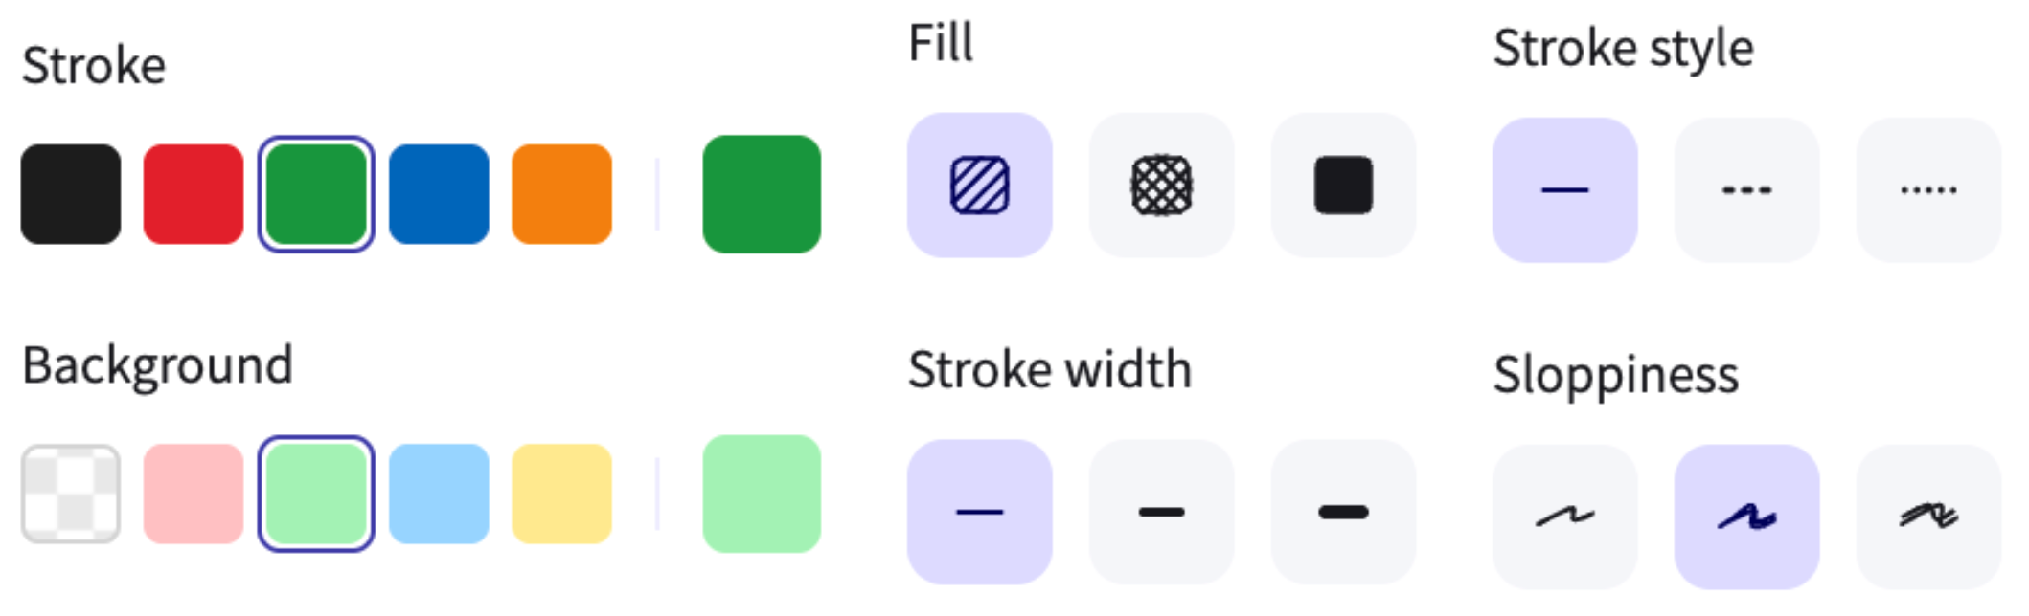The width and height of the screenshot is (2029, 616).
Task: Set stroke color to blue
Action: coord(438,192)
